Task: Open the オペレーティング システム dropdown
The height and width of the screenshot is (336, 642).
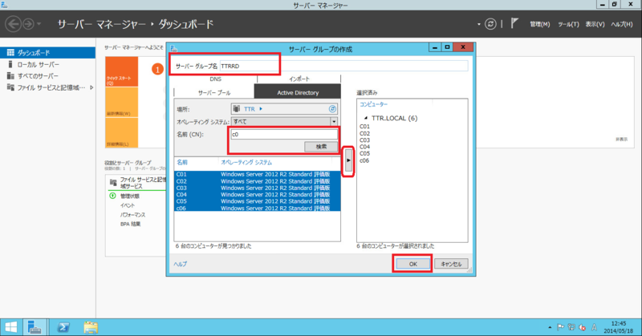Action: pyautogui.click(x=284, y=122)
